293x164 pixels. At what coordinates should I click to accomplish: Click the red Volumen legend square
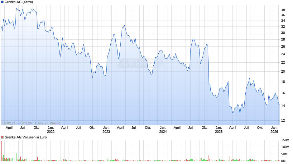click(x=2, y=137)
